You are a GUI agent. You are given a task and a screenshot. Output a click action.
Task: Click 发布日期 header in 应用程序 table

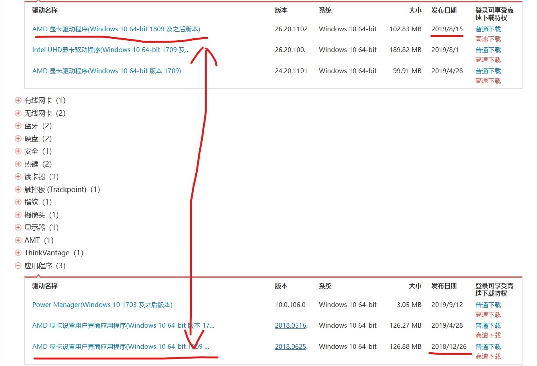coord(444,286)
